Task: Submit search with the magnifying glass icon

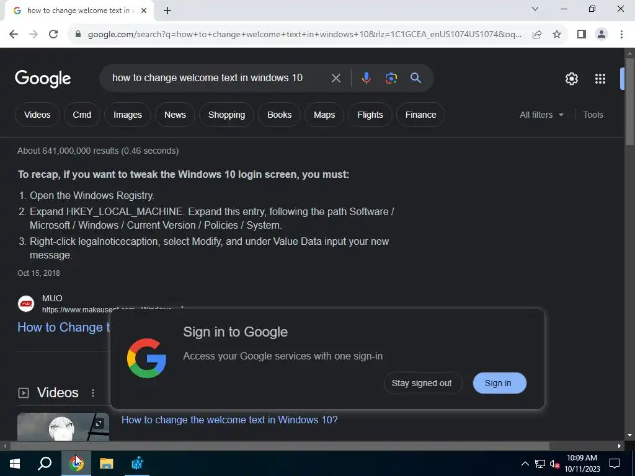Action: point(415,77)
